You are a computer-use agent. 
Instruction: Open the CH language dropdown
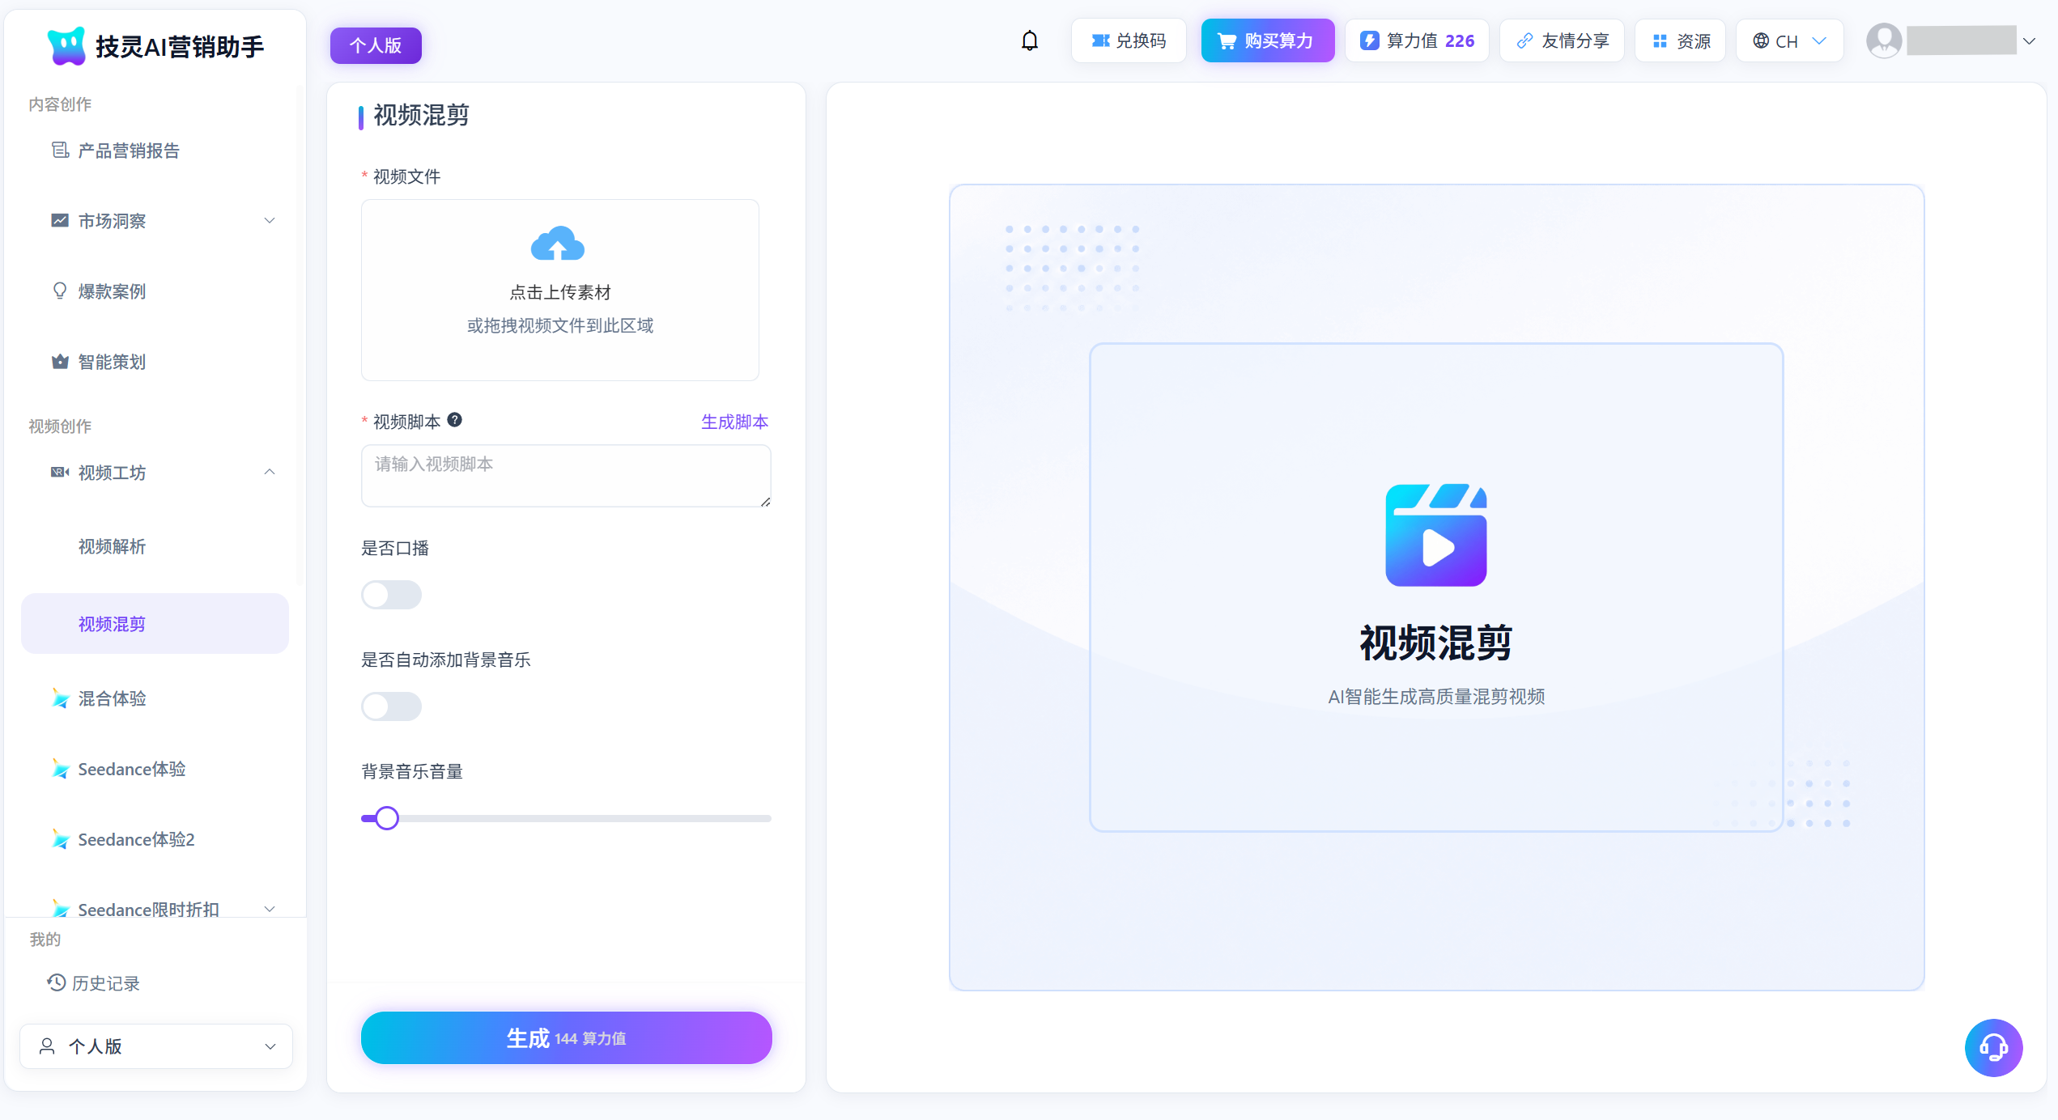tap(1789, 40)
